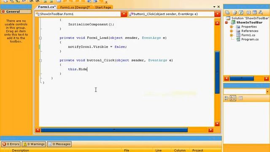
Task: Toggle the 0 Errors filter
Action: [11, 144]
